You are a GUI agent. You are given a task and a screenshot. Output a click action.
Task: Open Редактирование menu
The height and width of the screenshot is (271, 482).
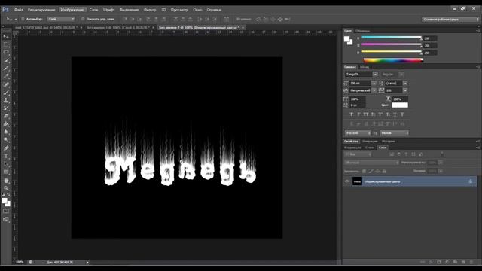pos(41,10)
